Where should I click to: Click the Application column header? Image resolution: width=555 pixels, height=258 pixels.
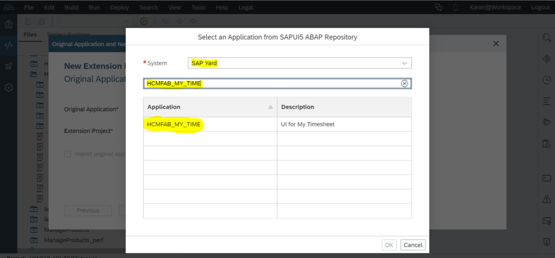click(210, 107)
